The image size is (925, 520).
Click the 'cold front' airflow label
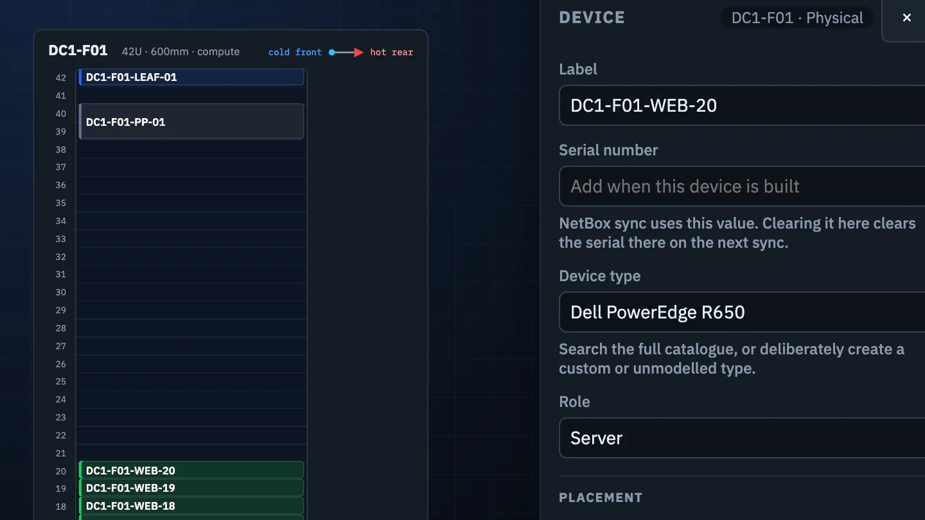coord(295,52)
